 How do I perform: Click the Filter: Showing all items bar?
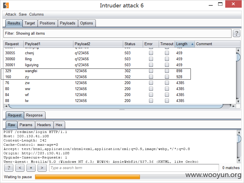pos(117,34)
